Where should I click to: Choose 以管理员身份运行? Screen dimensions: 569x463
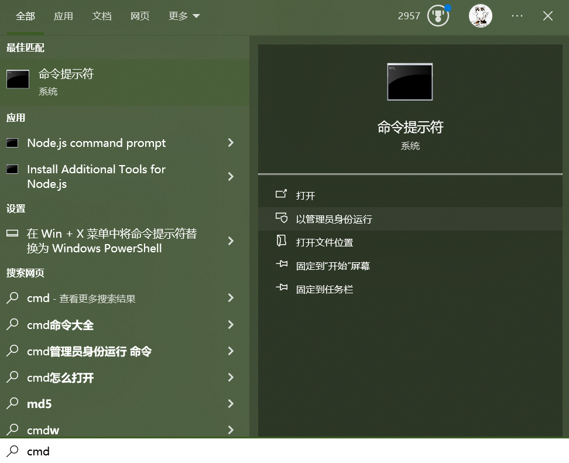pyautogui.click(x=410, y=219)
